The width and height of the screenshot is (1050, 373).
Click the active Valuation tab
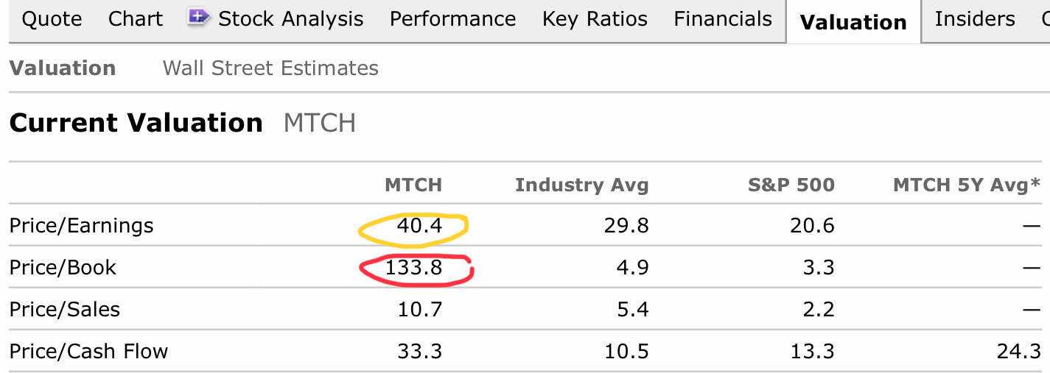(x=853, y=22)
